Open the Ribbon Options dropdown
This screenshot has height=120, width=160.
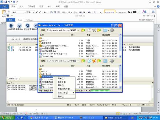pyautogui.click(x=146, y=20)
